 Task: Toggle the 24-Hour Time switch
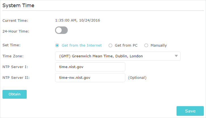click(61, 30)
